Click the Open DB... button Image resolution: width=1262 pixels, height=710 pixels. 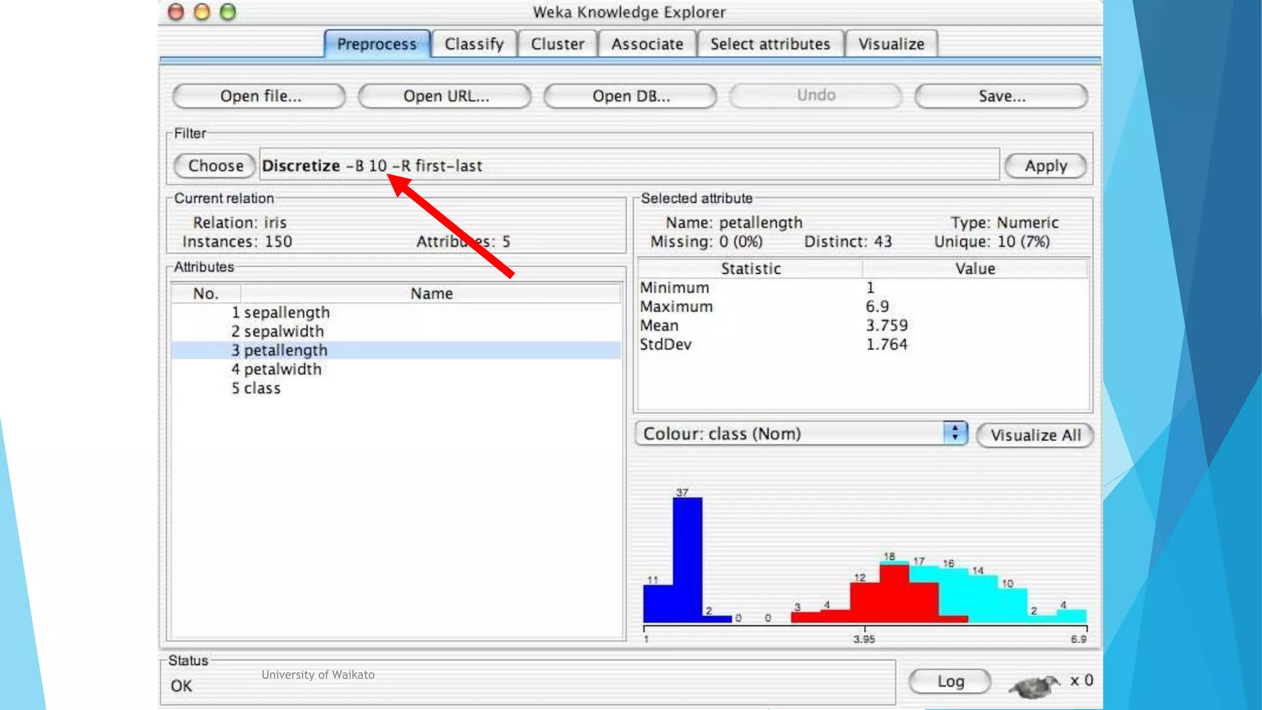point(630,96)
